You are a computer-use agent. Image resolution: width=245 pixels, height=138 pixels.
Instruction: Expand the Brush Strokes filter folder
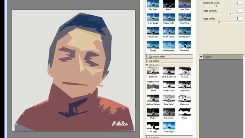[147, 56]
